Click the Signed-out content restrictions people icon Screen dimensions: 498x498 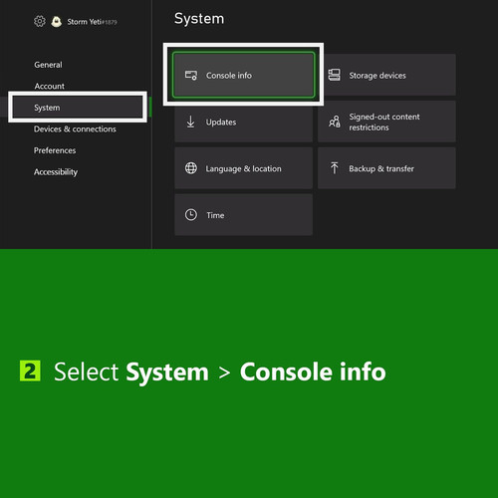[335, 122]
